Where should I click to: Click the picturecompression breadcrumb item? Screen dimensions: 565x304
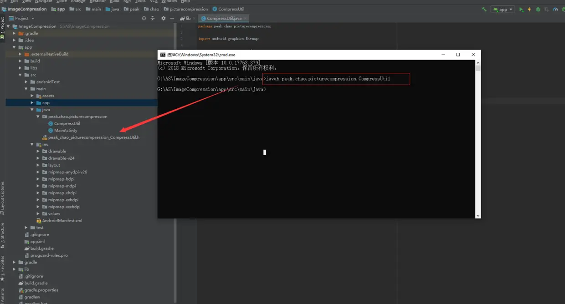[186, 9]
